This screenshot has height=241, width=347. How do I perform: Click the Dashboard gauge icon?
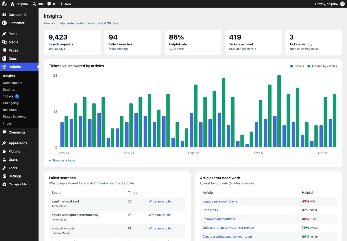tap(4, 15)
